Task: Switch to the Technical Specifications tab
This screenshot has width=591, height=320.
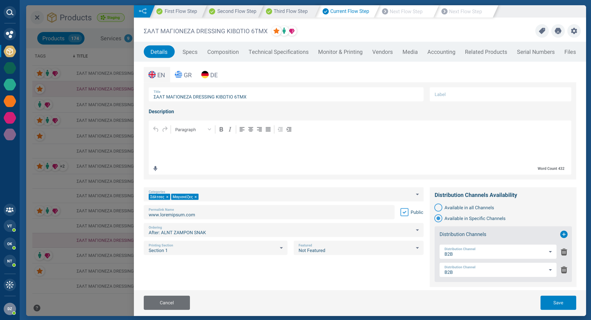Action: (279, 52)
